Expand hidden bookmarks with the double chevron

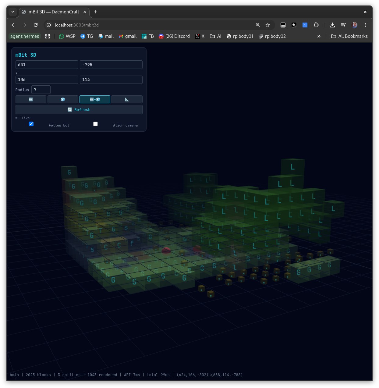tap(319, 36)
